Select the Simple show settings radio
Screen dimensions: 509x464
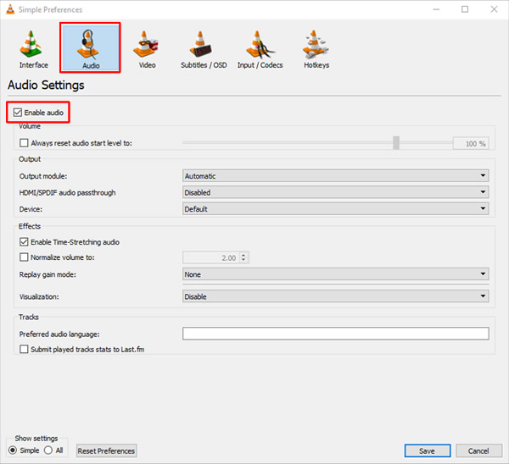(x=13, y=450)
